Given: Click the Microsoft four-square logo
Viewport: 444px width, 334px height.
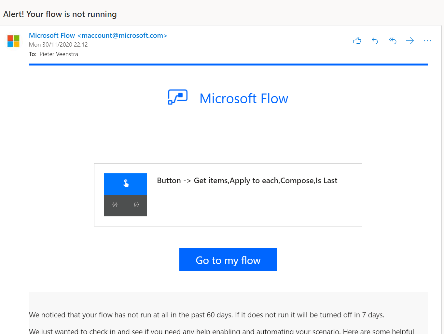Looking at the screenshot, I should pos(13,41).
